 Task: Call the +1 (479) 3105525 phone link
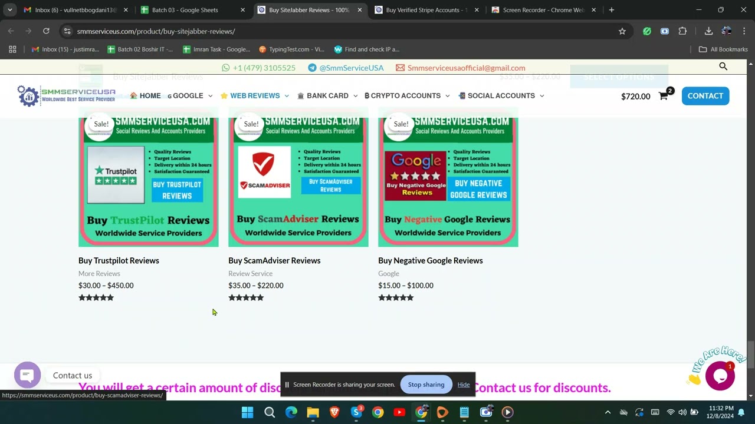(x=258, y=68)
